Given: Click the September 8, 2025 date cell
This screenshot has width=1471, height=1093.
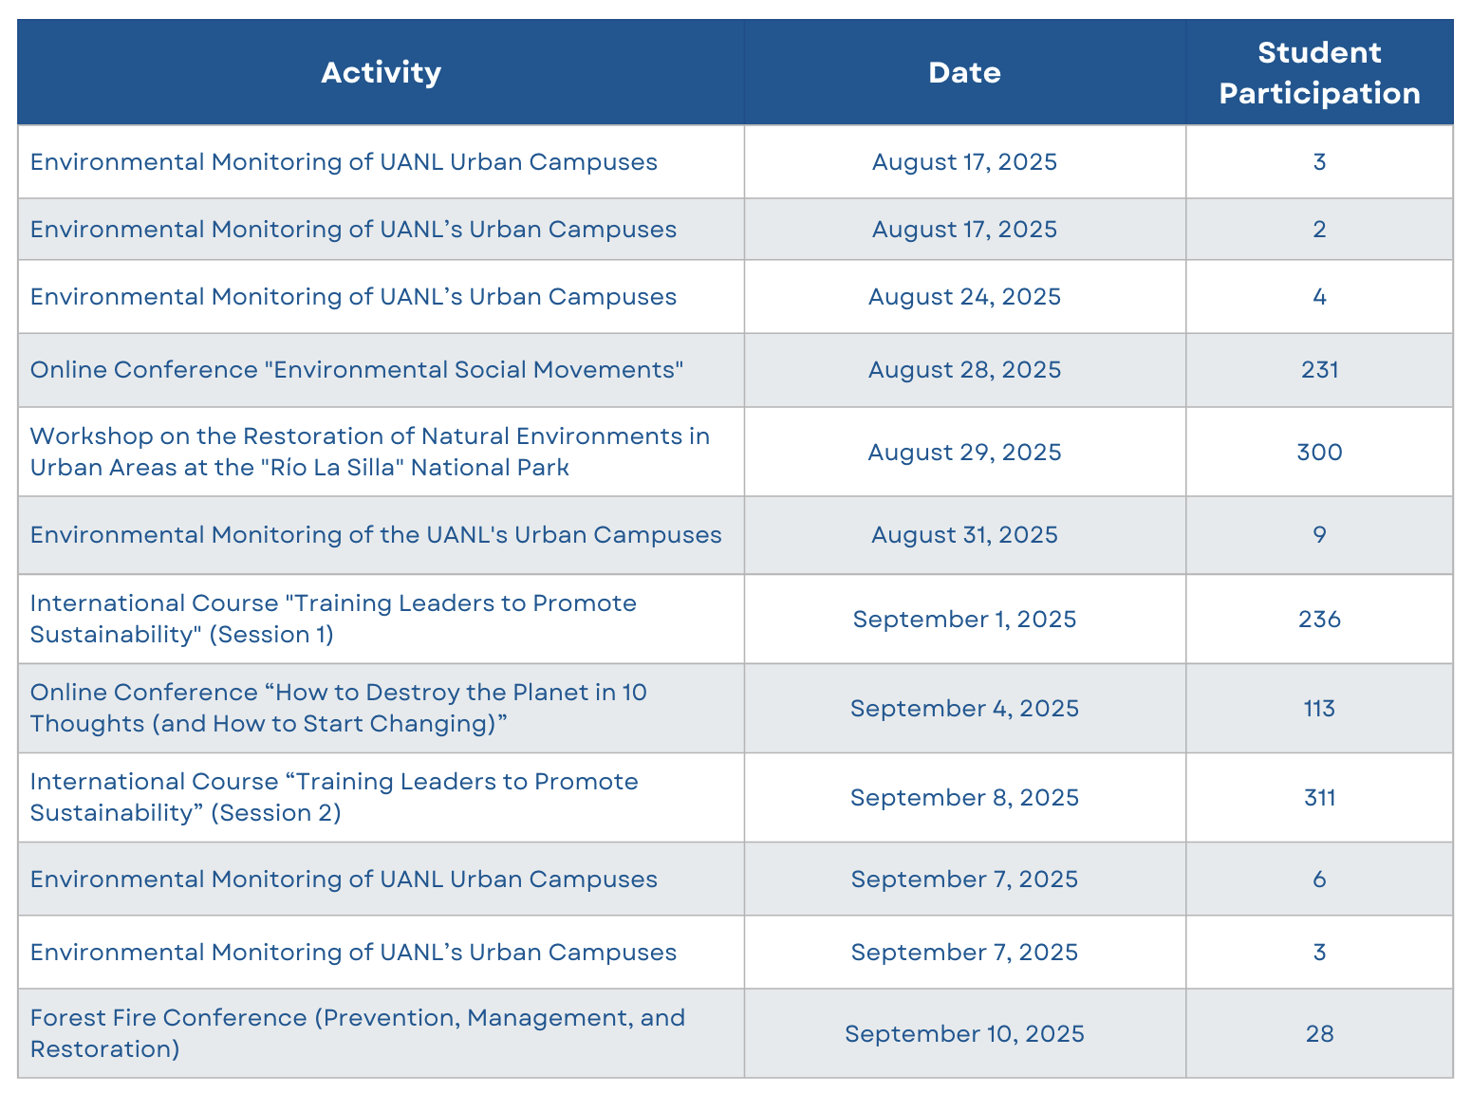Looking at the screenshot, I should click(x=964, y=797).
